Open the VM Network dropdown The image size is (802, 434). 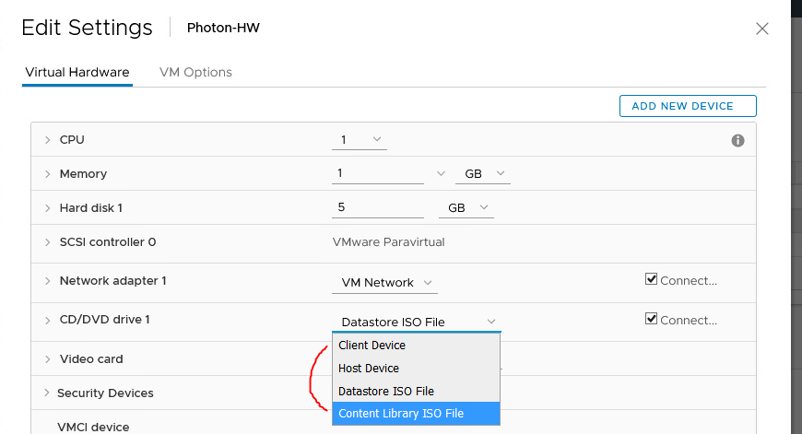coord(384,283)
